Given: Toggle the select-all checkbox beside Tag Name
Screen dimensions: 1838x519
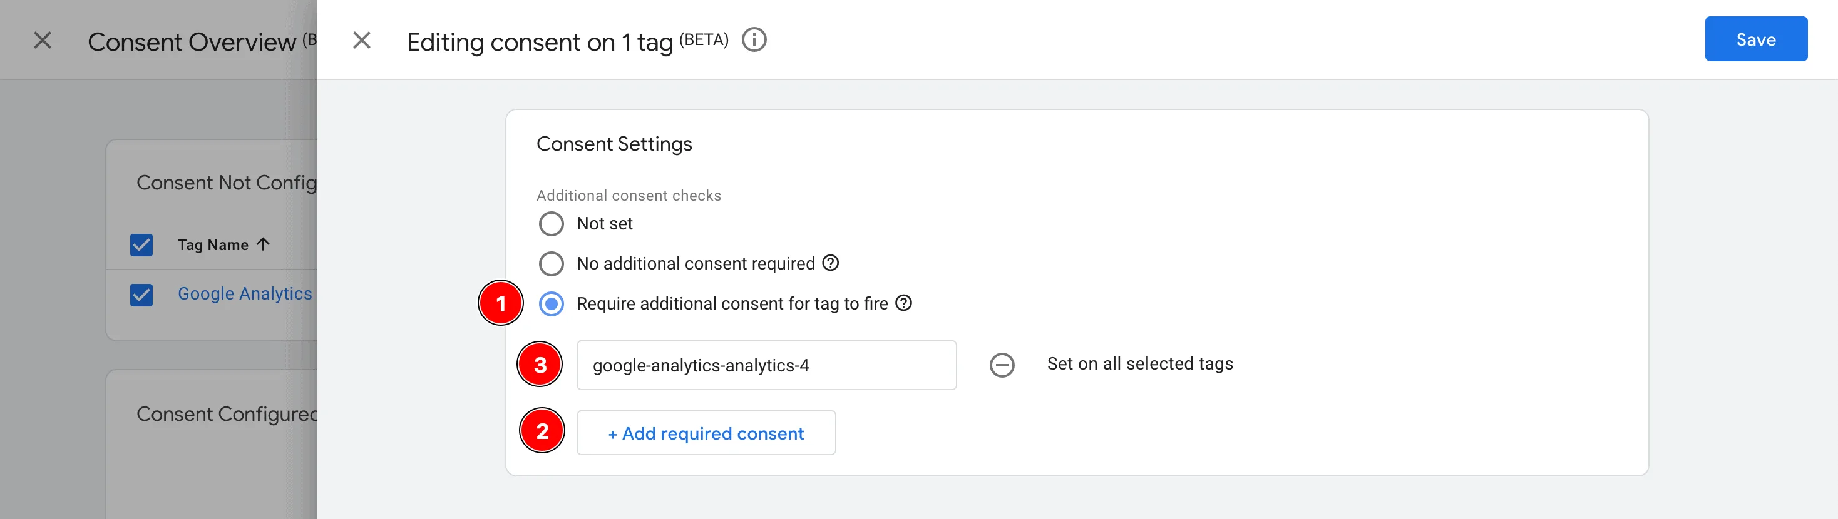Looking at the screenshot, I should click(141, 244).
